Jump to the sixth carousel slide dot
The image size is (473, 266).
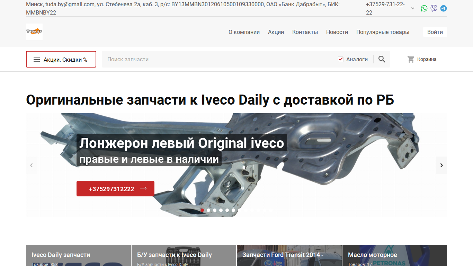pos(233,210)
